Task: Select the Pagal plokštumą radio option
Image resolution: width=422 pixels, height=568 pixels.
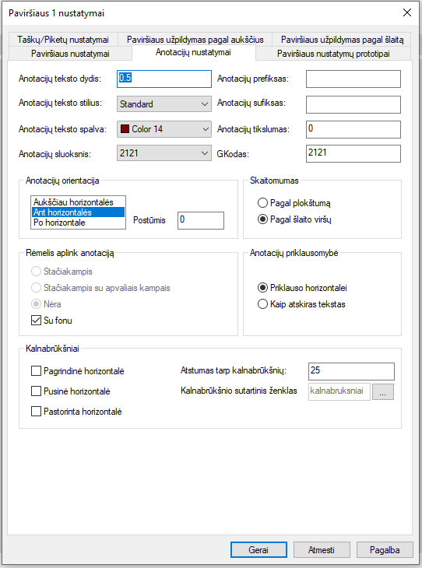Action: [x=262, y=203]
